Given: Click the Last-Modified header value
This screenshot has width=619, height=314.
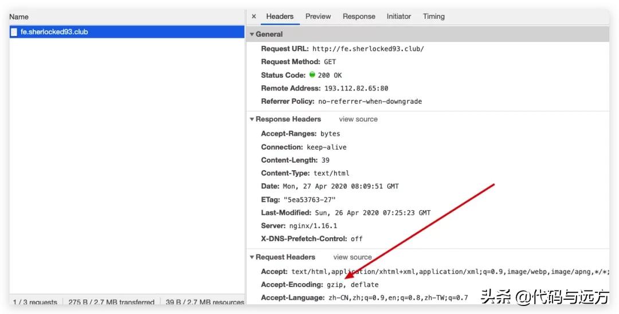Looking at the screenshot, I should 373,213.
